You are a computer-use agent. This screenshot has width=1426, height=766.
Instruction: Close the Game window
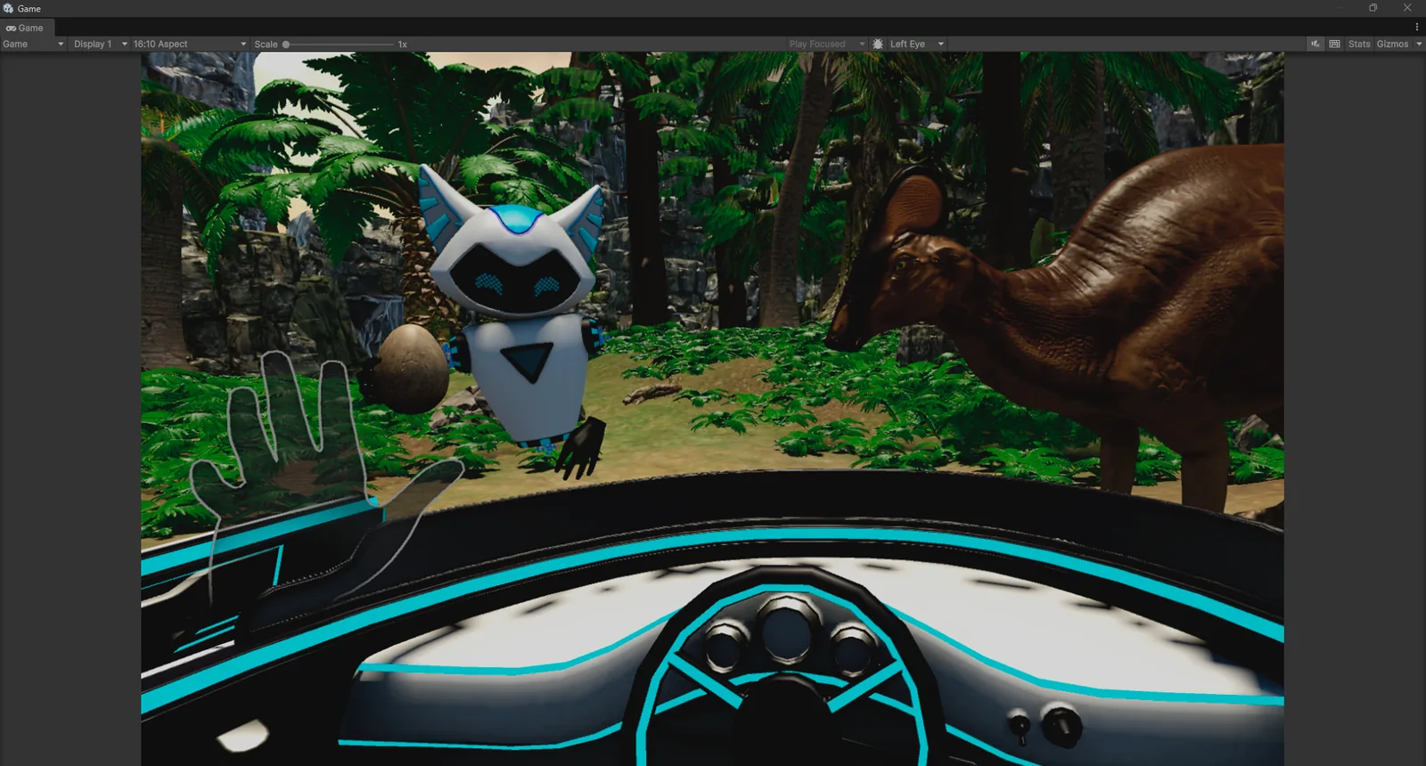coord(1407,8)
